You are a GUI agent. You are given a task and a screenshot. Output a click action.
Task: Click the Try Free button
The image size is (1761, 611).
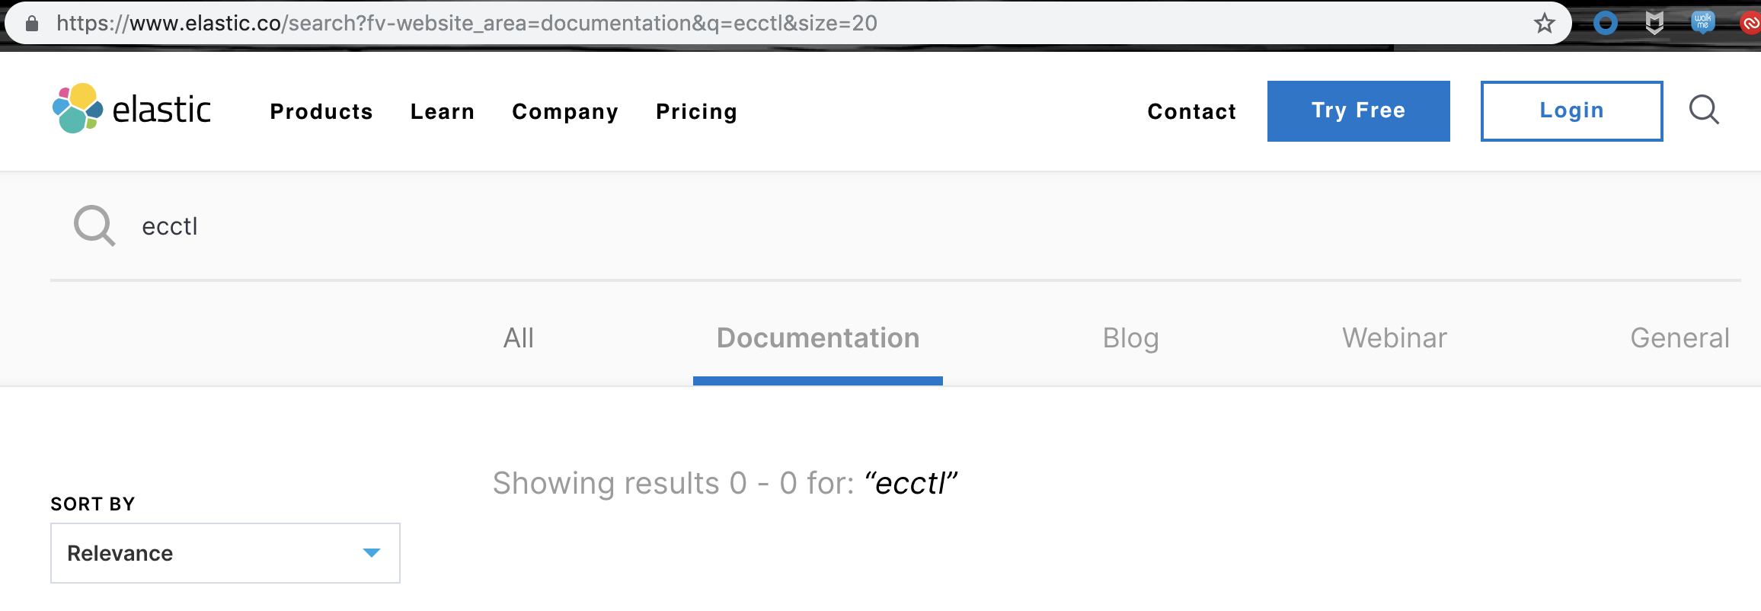1358,110
